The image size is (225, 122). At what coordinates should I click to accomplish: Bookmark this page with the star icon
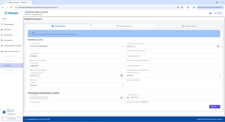(182, 7)
